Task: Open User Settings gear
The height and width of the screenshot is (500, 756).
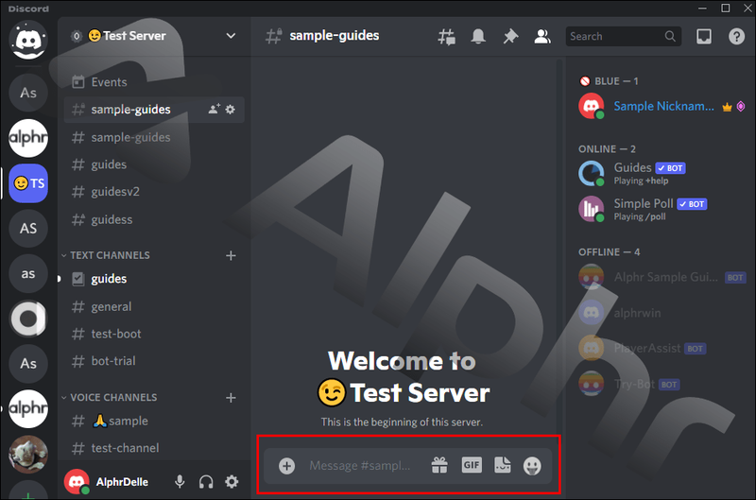Action: 232,482
